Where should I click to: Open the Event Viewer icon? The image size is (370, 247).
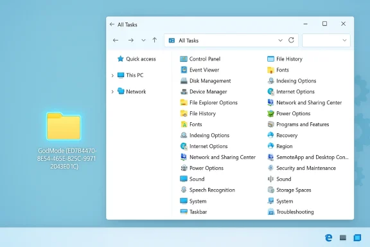184,69
